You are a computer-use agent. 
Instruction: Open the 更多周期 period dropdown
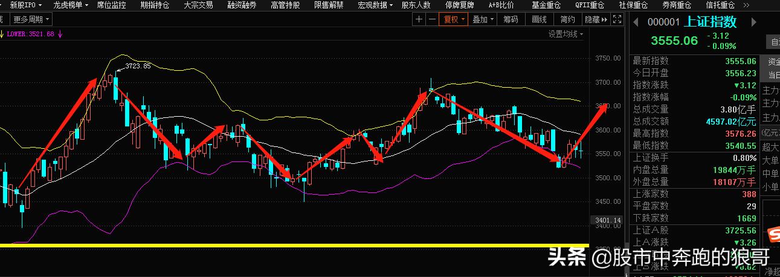27,19
